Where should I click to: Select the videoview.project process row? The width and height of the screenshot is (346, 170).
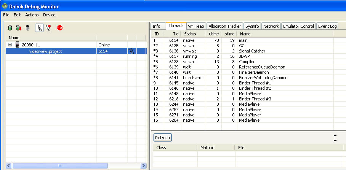click(x=76, y=51)
